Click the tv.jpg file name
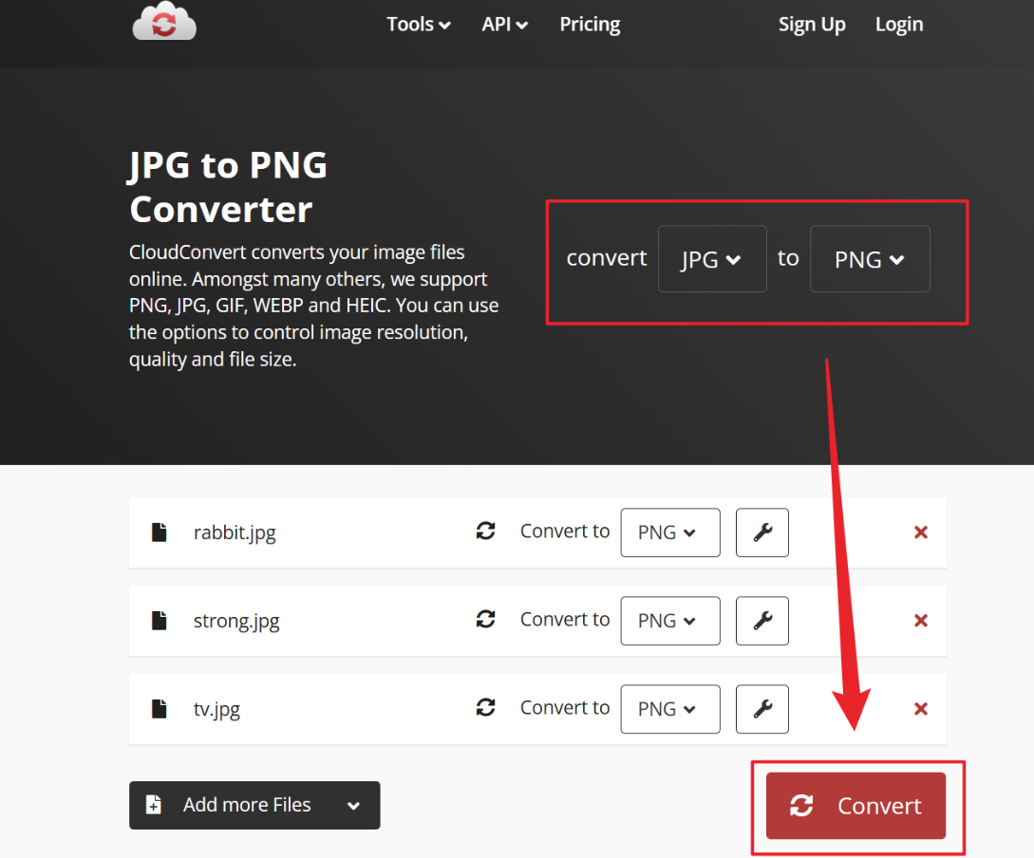Screen dimensions: 1034x858 coord(216,709)
